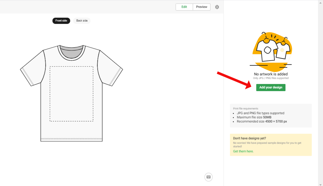Click the t-shirt artwork illustration

tap(271, 50)
